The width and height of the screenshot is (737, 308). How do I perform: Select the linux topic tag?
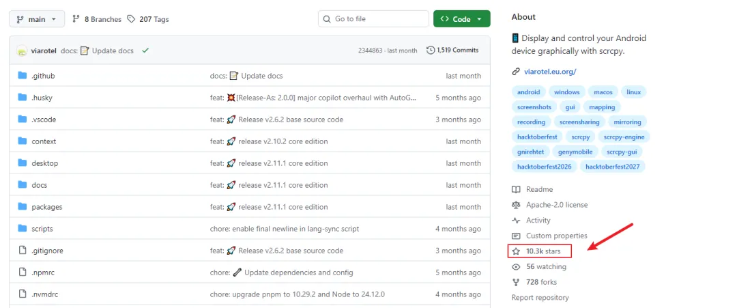(633, 92)
